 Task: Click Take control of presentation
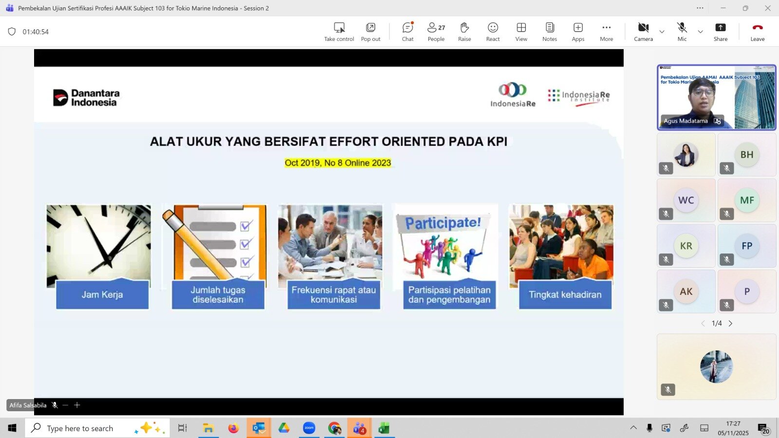[339, 32]
